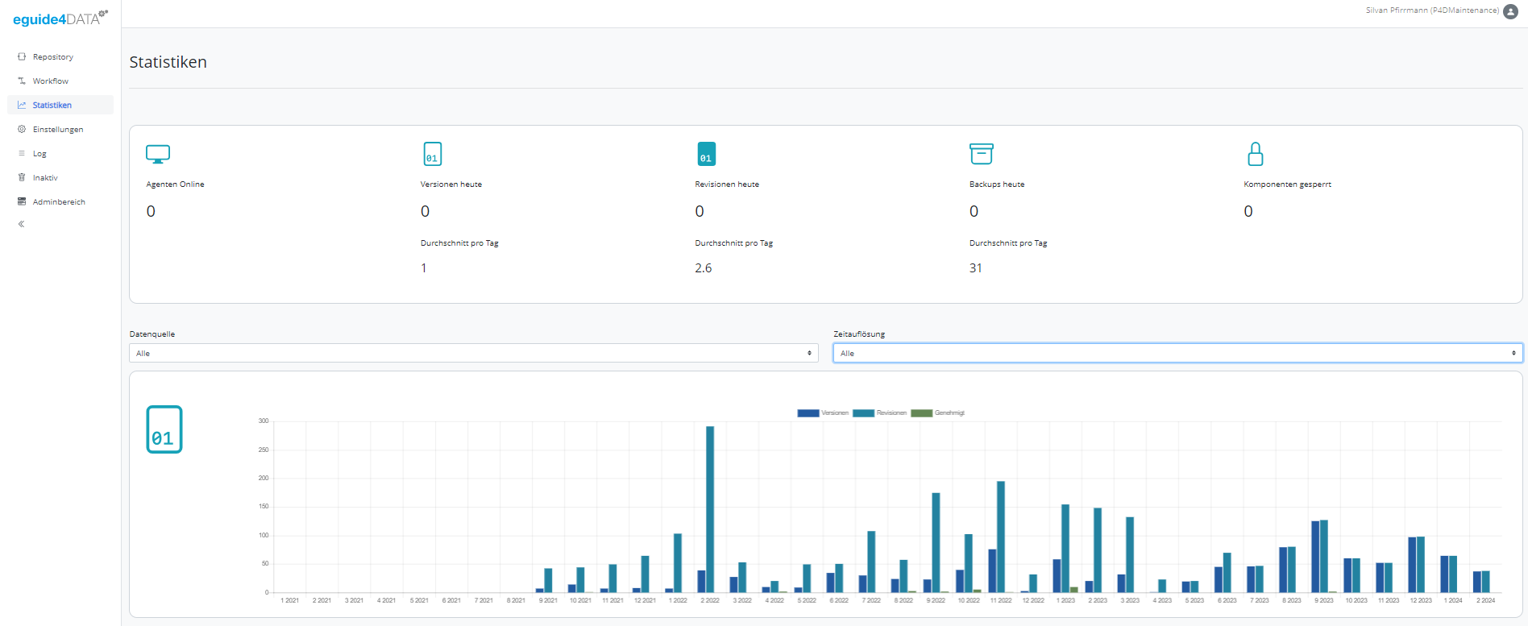Click the Komponenten gesperrt padlock icon
This screenshot has width=1528, height=626.
(x=1255, y=154)
